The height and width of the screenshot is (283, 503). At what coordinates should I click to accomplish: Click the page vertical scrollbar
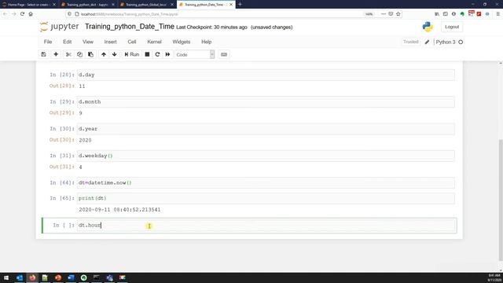[501, 200]
